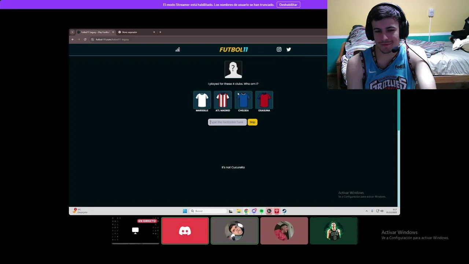This screenshot has height=264, width=469.
Task: Go back in the browser
Action: [x=73, y=40]
